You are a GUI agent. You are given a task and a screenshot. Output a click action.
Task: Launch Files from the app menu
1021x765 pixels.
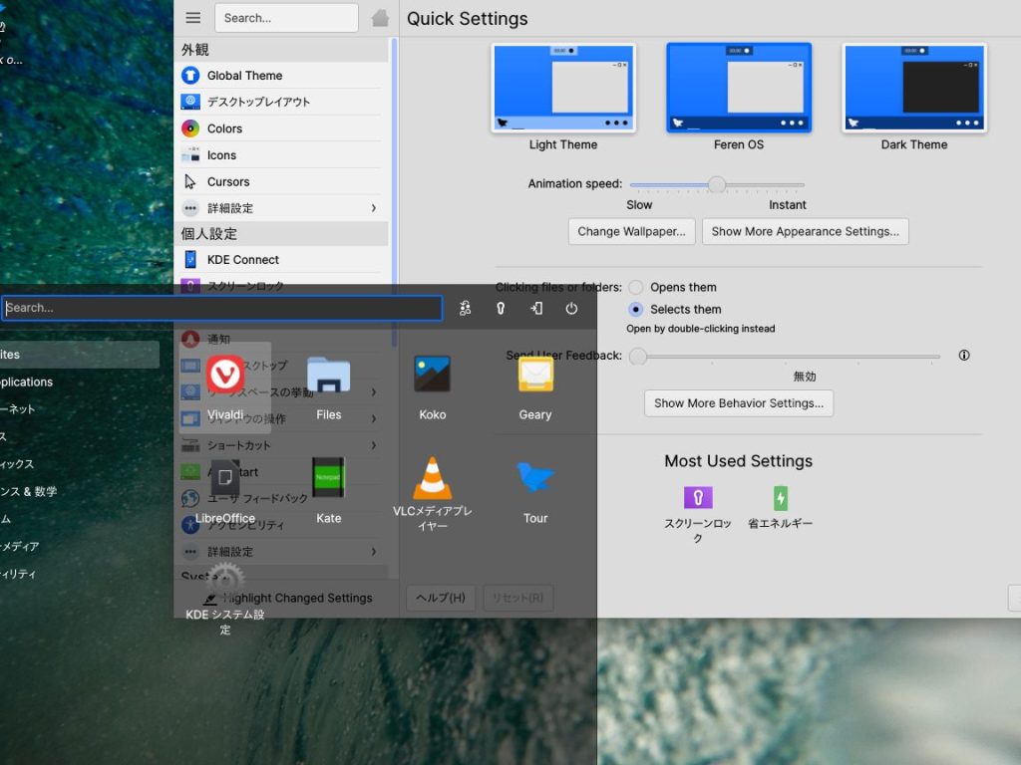click(x=329, y=387)
